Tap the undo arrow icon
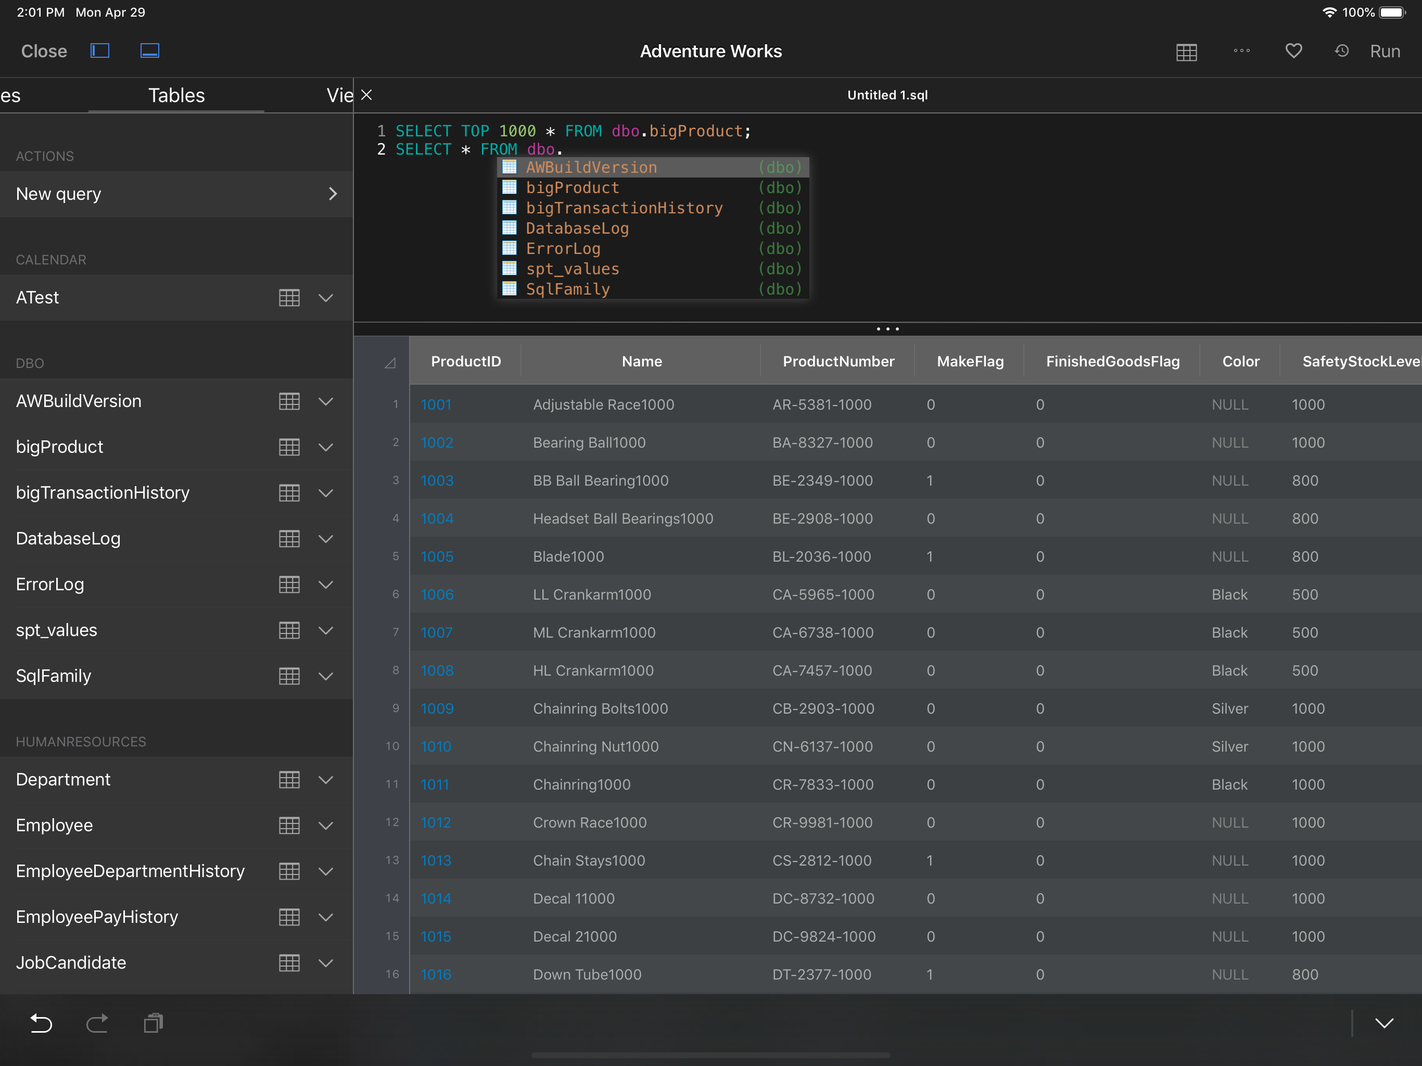The width and height of the screenshot is (1422, 1066). [x=41, y=1023]
